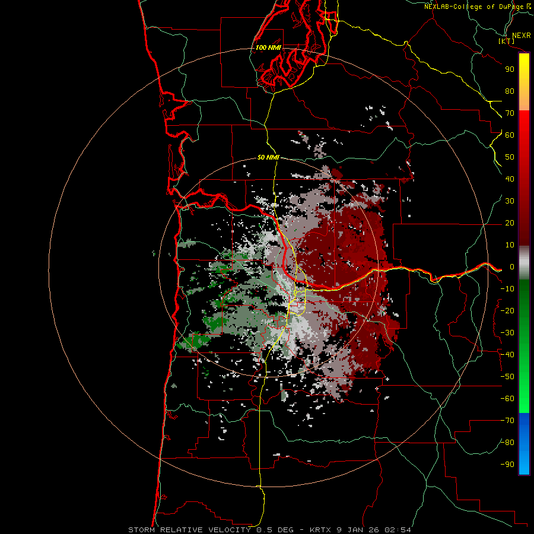
Task: Click the 10 value on velocity legend
Action: click(510, 245)
